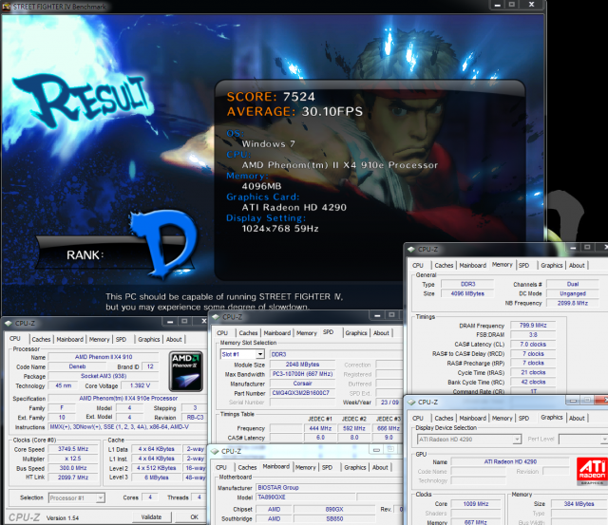Click the title bar icon of the CPU-Z memory Timings window
Viewport: 608px width, 525px height.
(411, 249)
